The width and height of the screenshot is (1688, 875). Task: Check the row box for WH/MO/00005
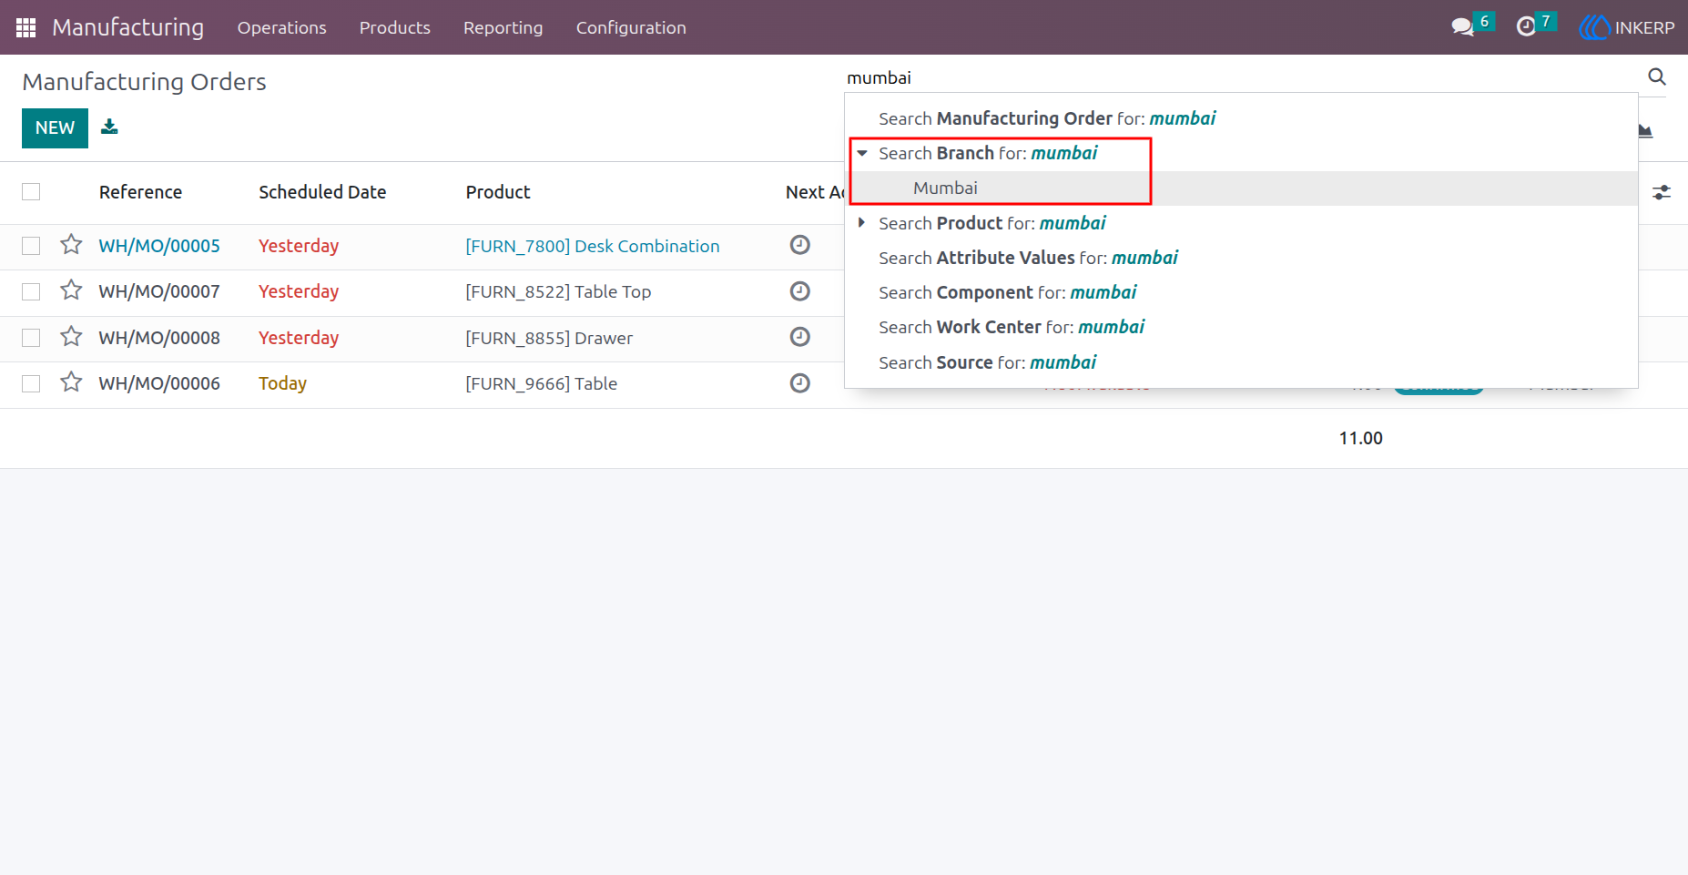coord(31,246)
